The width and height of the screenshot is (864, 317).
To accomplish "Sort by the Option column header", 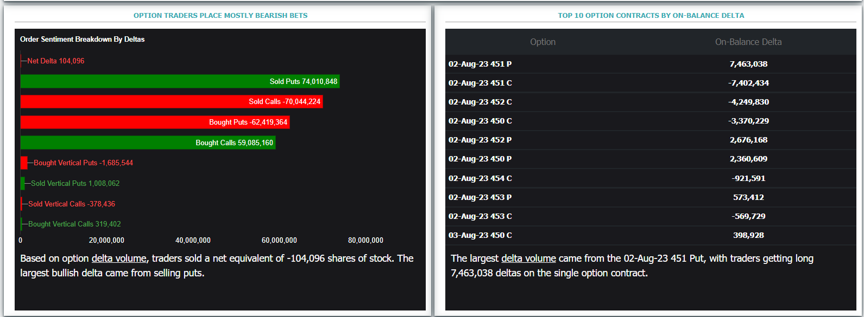I will point(543,42).
